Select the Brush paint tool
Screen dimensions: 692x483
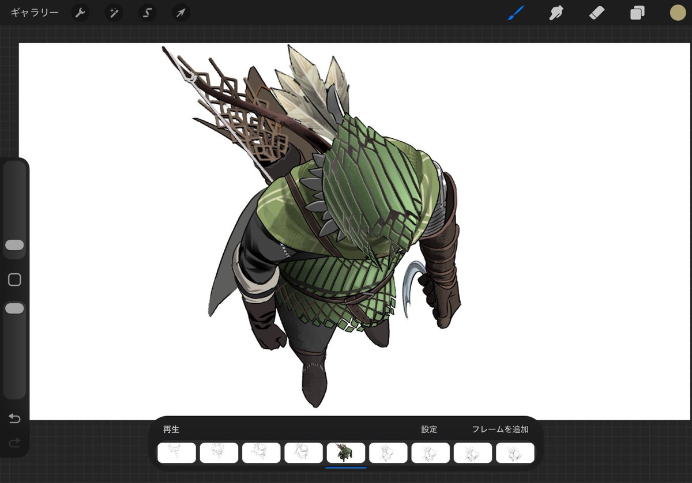(x=516, y=13)
